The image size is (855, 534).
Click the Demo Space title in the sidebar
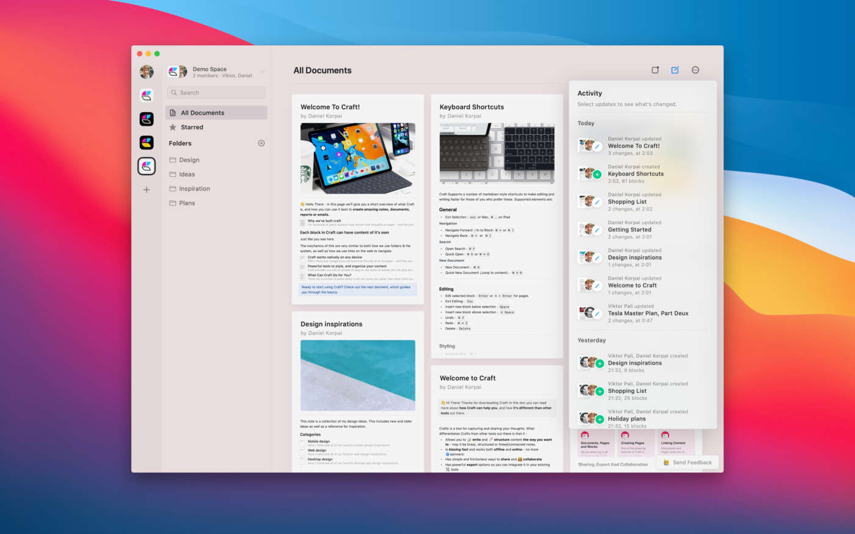point(209,69)
